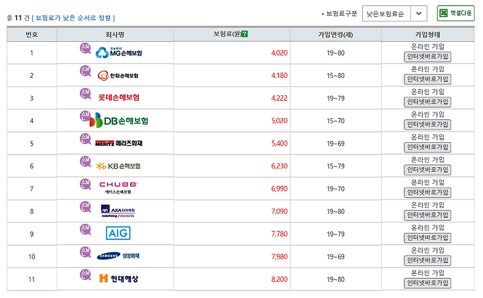Click 인터넷바로가입 for KB손해보험

pyautogui.click(x=427, y=170)
